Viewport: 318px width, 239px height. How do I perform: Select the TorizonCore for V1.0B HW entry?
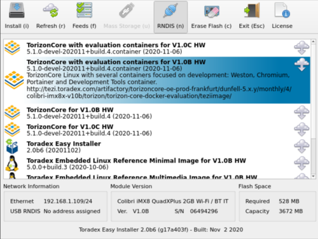tap(157, 113)
